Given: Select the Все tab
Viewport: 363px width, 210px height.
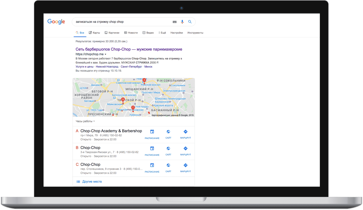Looking at the screenshot, I should coord(80,33).
